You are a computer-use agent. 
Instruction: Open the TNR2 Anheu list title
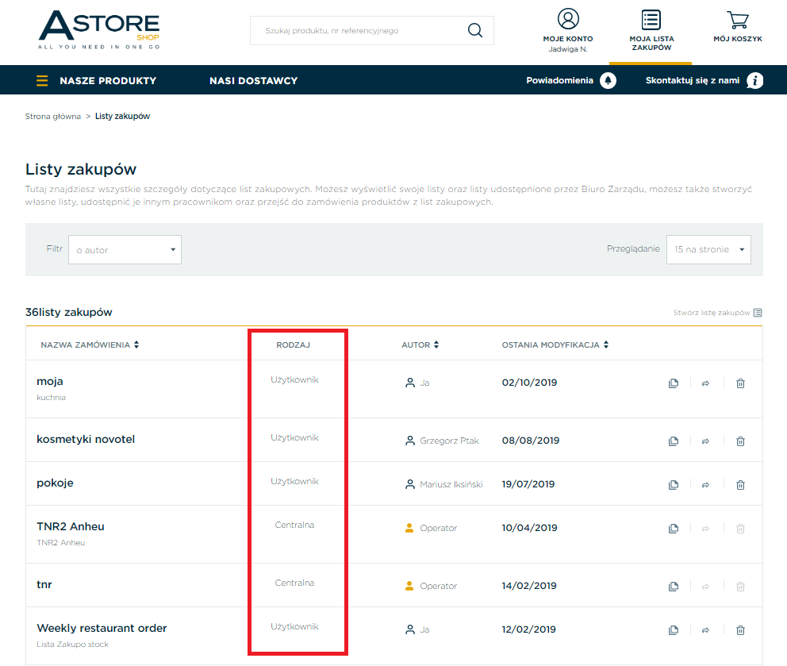[x=71, y=526]
